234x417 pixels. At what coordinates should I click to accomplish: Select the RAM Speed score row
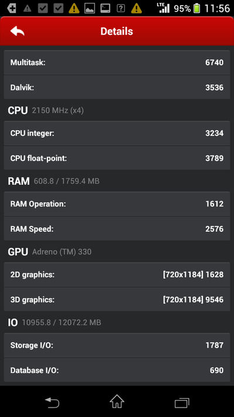pos(117,229)
